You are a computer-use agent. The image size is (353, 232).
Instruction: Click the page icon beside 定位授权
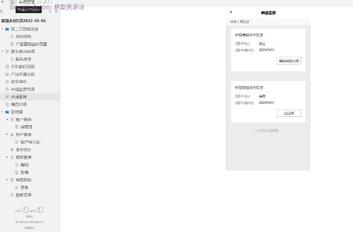click(12, 37)
